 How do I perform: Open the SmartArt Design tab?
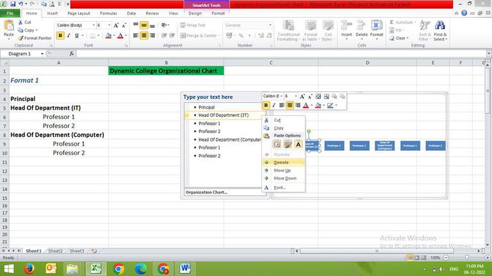[x=195, y=13]
